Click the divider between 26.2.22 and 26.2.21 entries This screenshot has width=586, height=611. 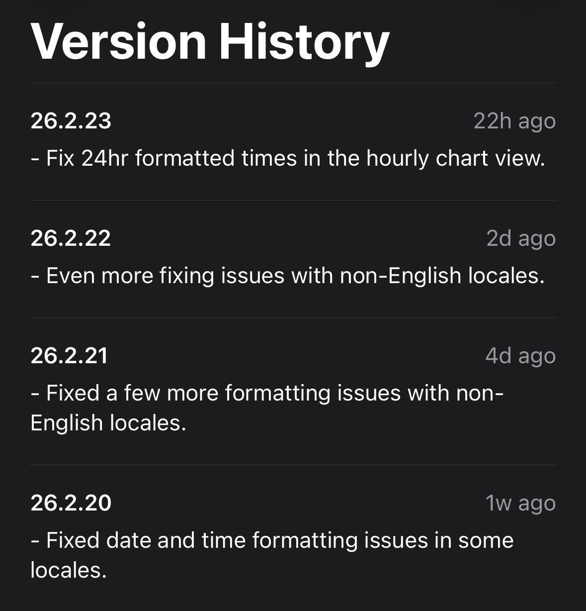(x=293, y=318)
